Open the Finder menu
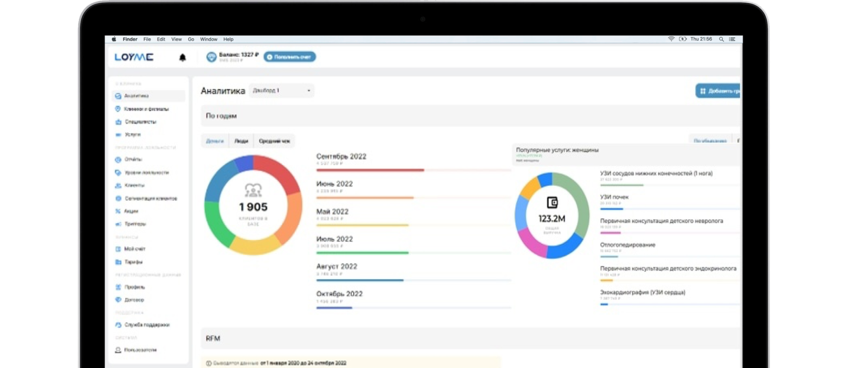This screenshot has width=848, height=368. tap(130, 39)
